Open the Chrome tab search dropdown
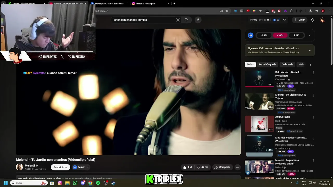The image size is (333, 187). click(x=3, y=3)
